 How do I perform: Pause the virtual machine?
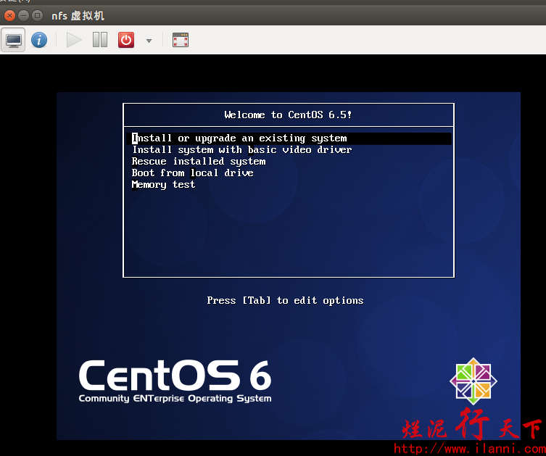pos(100,40)
